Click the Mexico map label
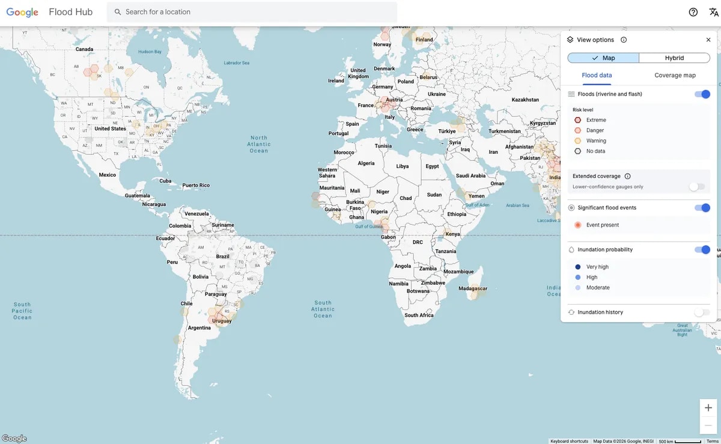Screen dimensions: 721x444 (x=107, y=175)
